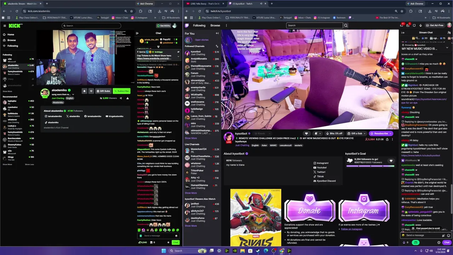This screenshot has height=255, width=453.
Task: Report akademiks stream warning icon
Action: coord(127,98)
